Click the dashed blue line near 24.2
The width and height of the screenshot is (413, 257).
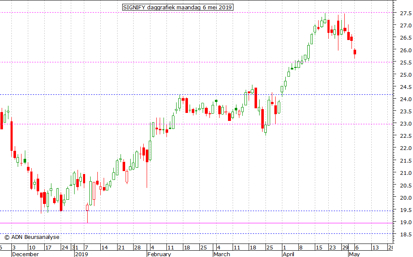click(196, 94)
